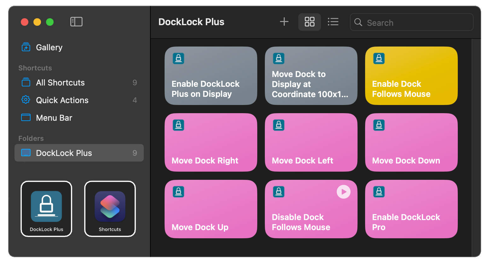The height and width of the screenshot is (265, 489).
Task: Open the Enable DockLock Pro shortcut
Action: [411, 209]
